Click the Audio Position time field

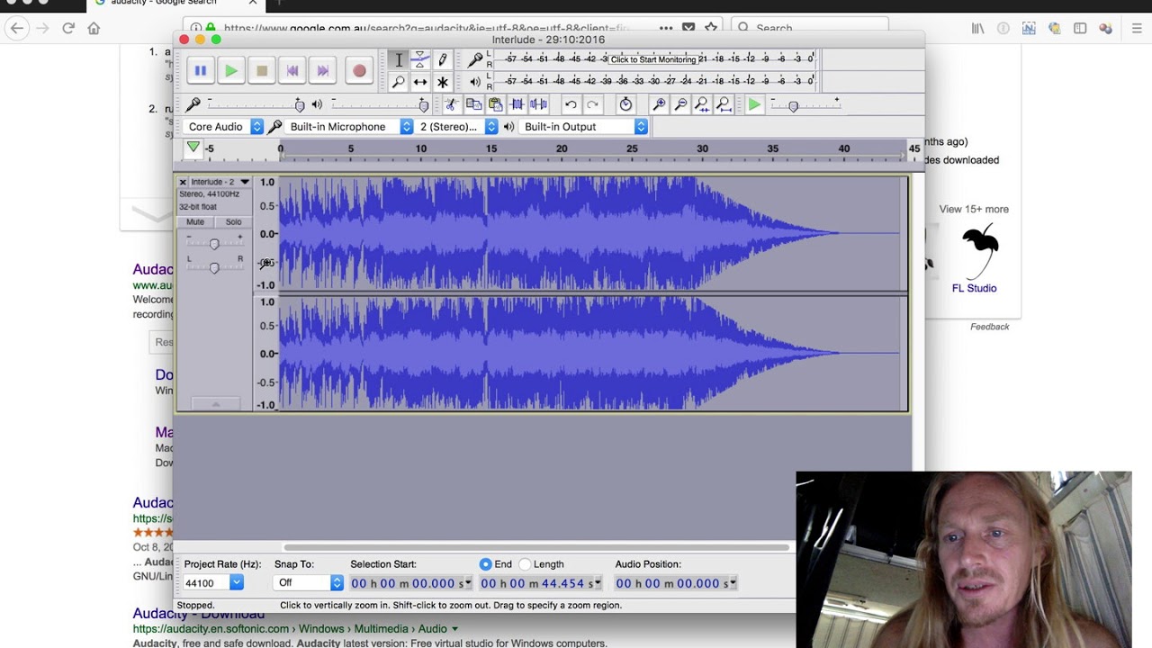676,583
